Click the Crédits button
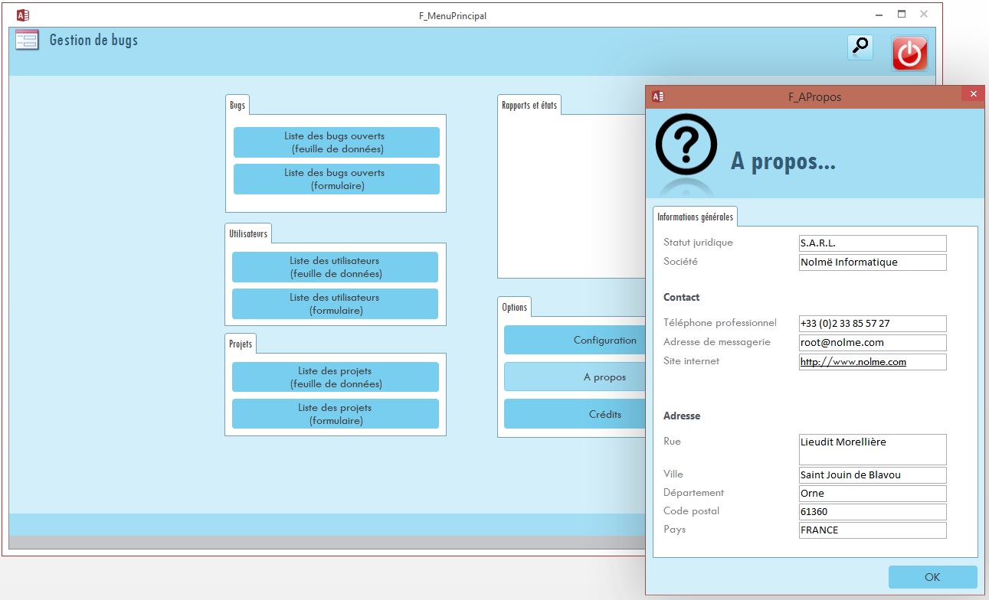The image size is (989, 600). 575,413
